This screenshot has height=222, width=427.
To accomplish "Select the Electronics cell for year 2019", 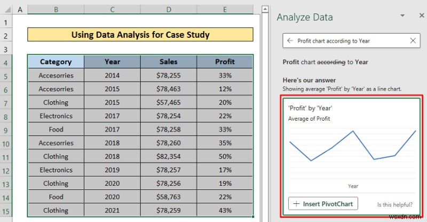I will click(56, 170).
